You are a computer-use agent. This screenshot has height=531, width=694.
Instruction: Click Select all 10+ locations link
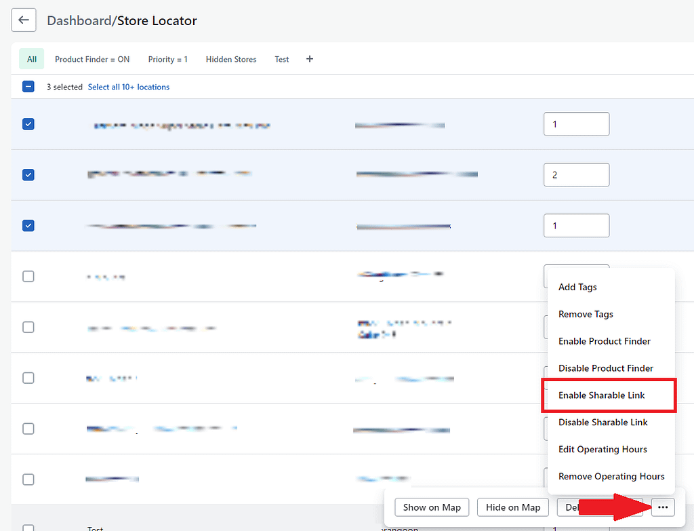pyautogui.click(x=129, y=87)
